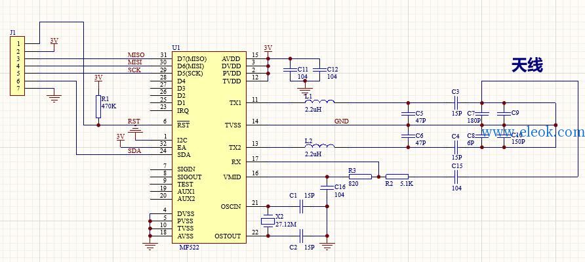Click capacitor C15 symbol
Screen dimensions: 585x262
click(x=456, y=177)
